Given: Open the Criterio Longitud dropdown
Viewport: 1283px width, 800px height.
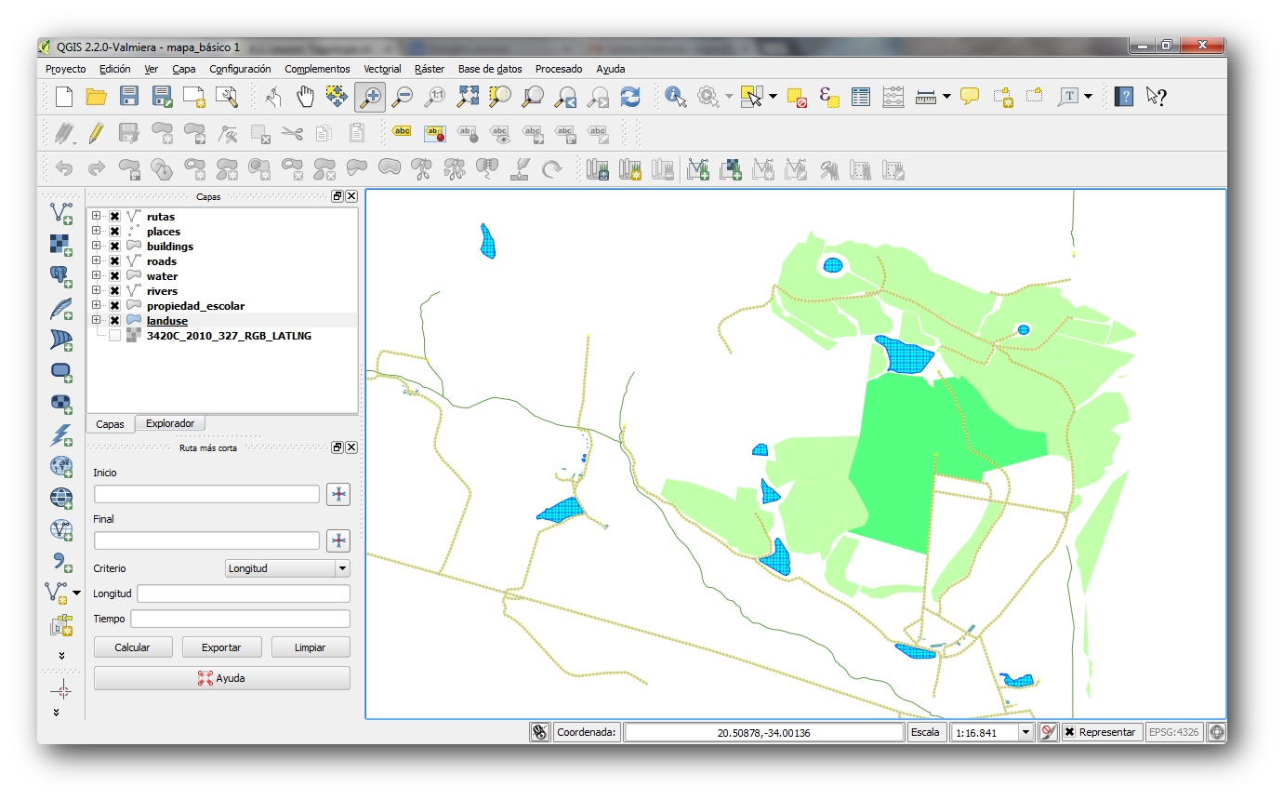Looking at the screenshot, I should (x=288, y=568).
